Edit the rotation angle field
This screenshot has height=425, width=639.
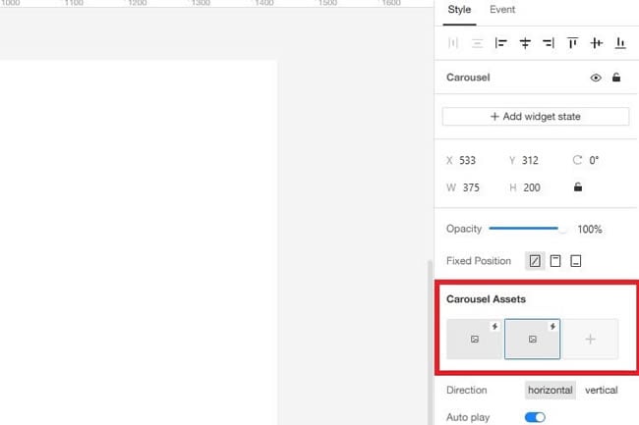pyautogui.click(x=594, y=161)
